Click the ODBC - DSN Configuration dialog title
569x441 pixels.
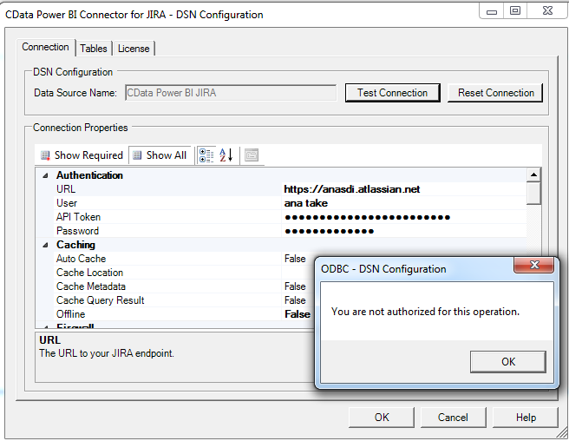pos(383,269)
